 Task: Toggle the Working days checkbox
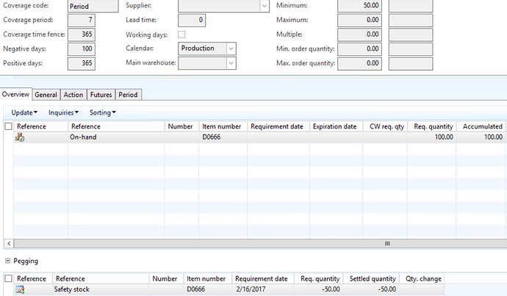tap(181, 35)
